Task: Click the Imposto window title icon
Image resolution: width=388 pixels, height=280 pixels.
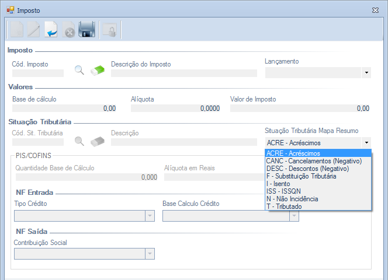Action: (x=11, y=10)
